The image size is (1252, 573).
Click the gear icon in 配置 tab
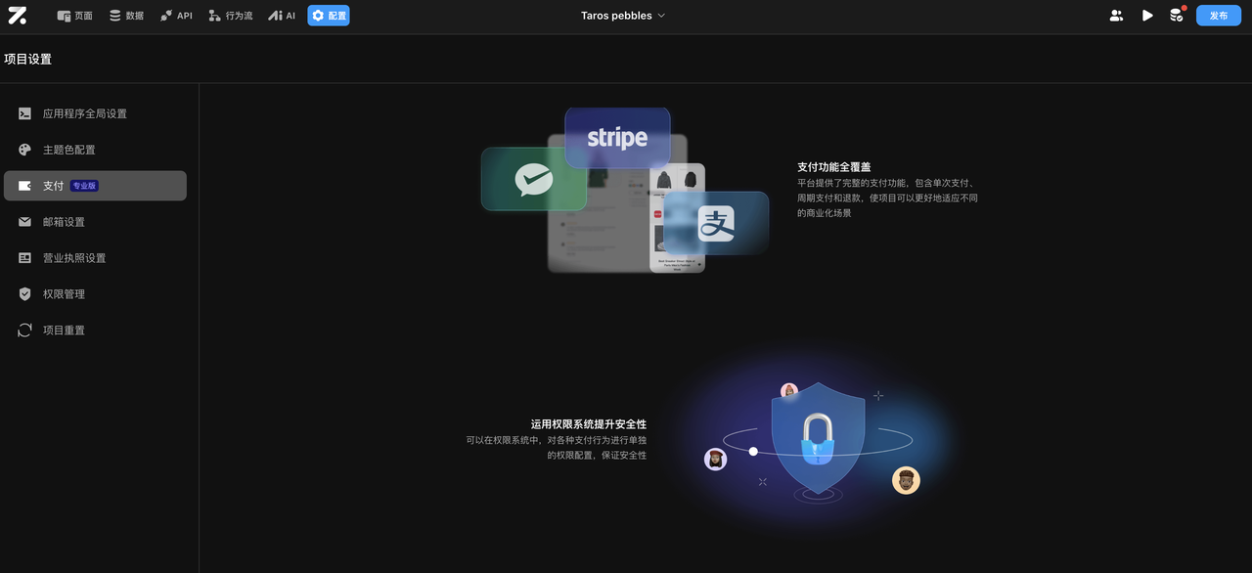click(318, 16)
